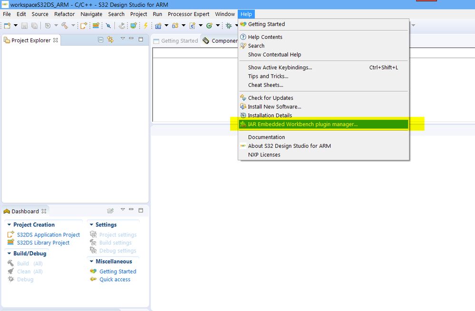Click the green New Class toolbar icon
Screen dimensions: 475x311
point(209,26)
